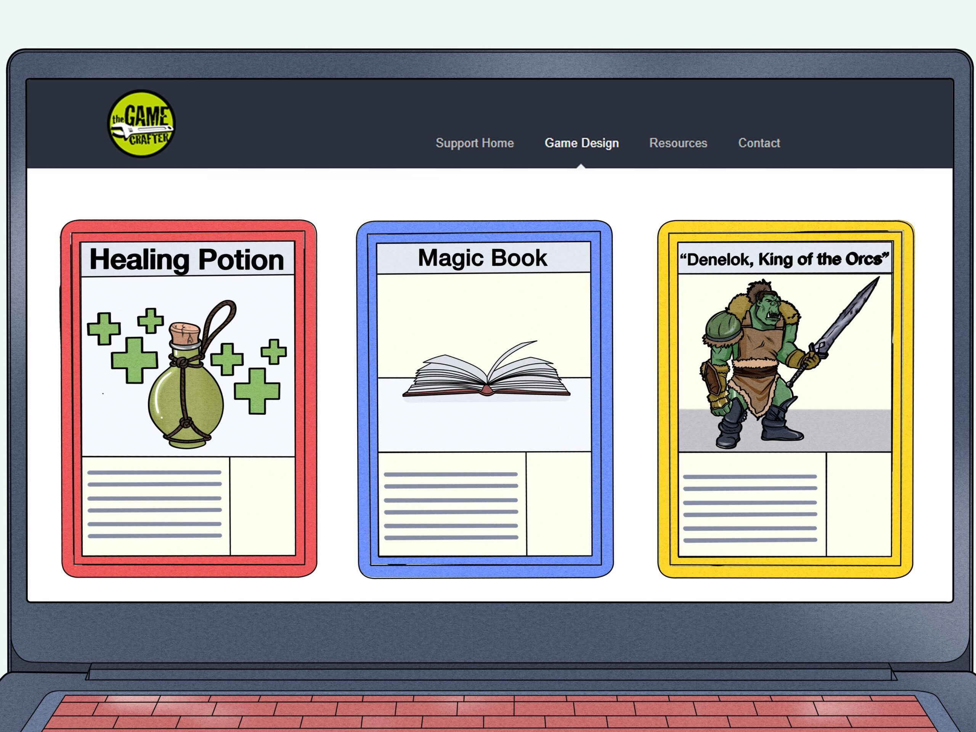Select the Game Design tab

[581, 143]
